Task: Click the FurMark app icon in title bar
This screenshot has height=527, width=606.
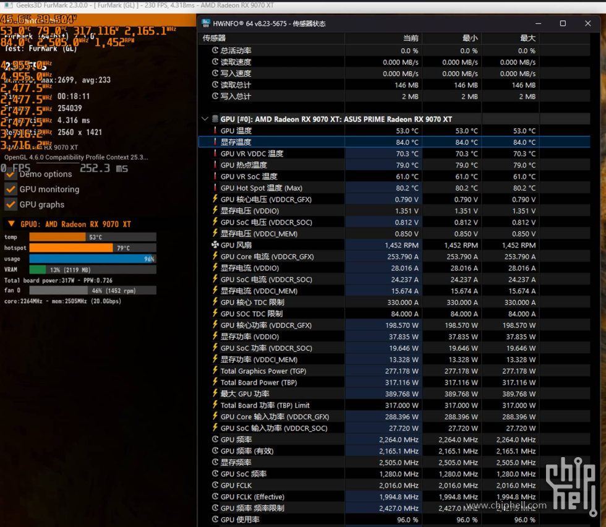Action: [x=7, y=6]
